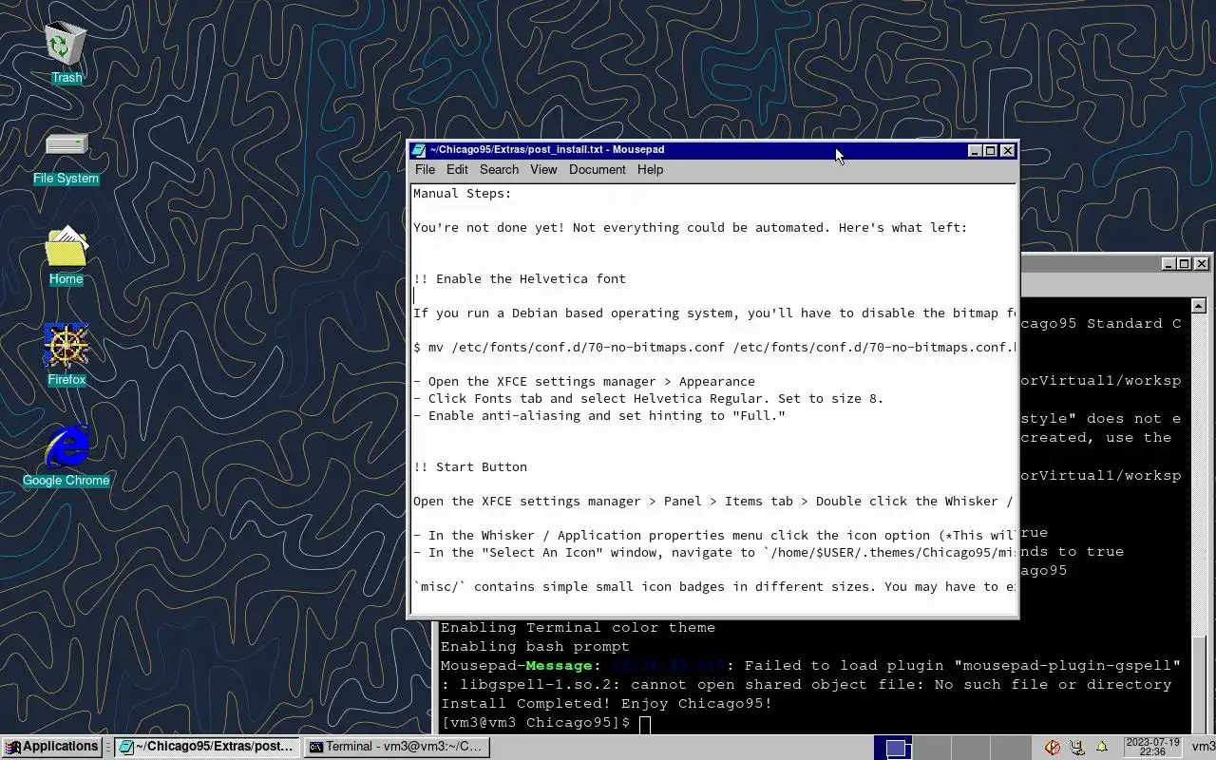
Task: Click the line "In the Whisker / Application properties"
Action: coord(714,536)
